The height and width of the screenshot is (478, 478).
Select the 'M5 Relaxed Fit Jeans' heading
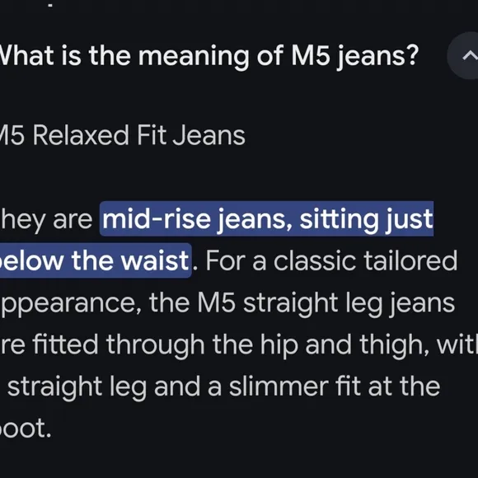point(122,135)
